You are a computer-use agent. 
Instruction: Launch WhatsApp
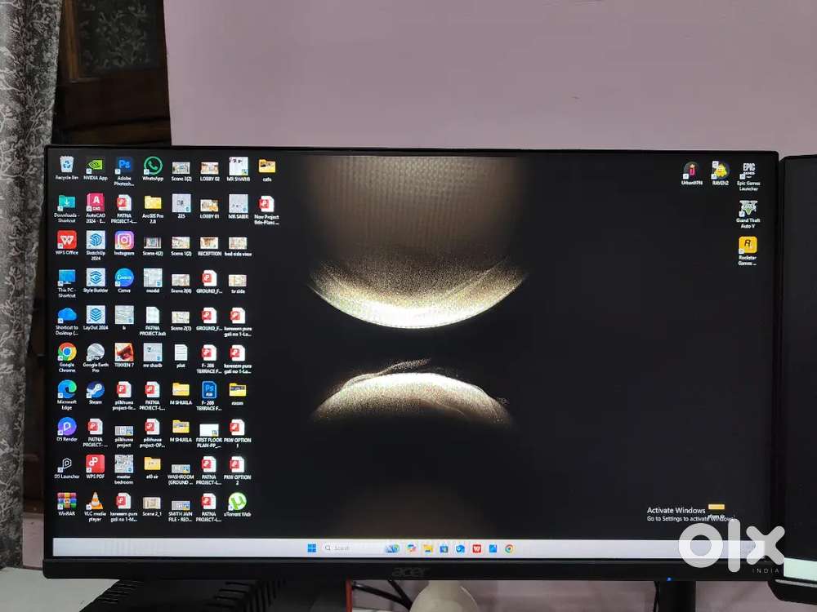tap(152, 166)
